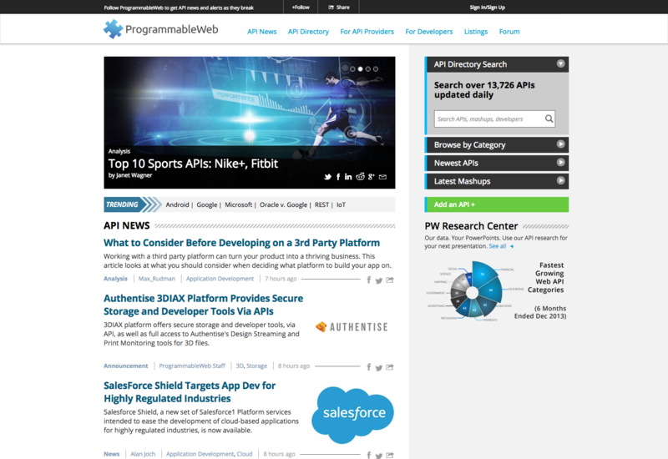Click the Salesforce cloud logo image
Image resolution: width=668 pixels, height=459 pixels.
pos(352,414)
